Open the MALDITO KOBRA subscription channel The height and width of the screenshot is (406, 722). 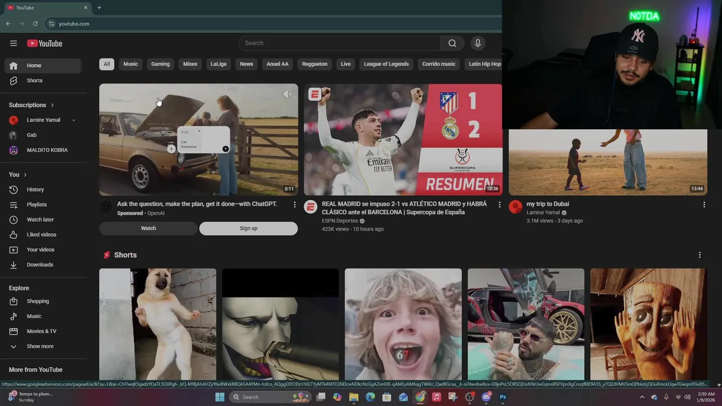click(x=43, y=150)
